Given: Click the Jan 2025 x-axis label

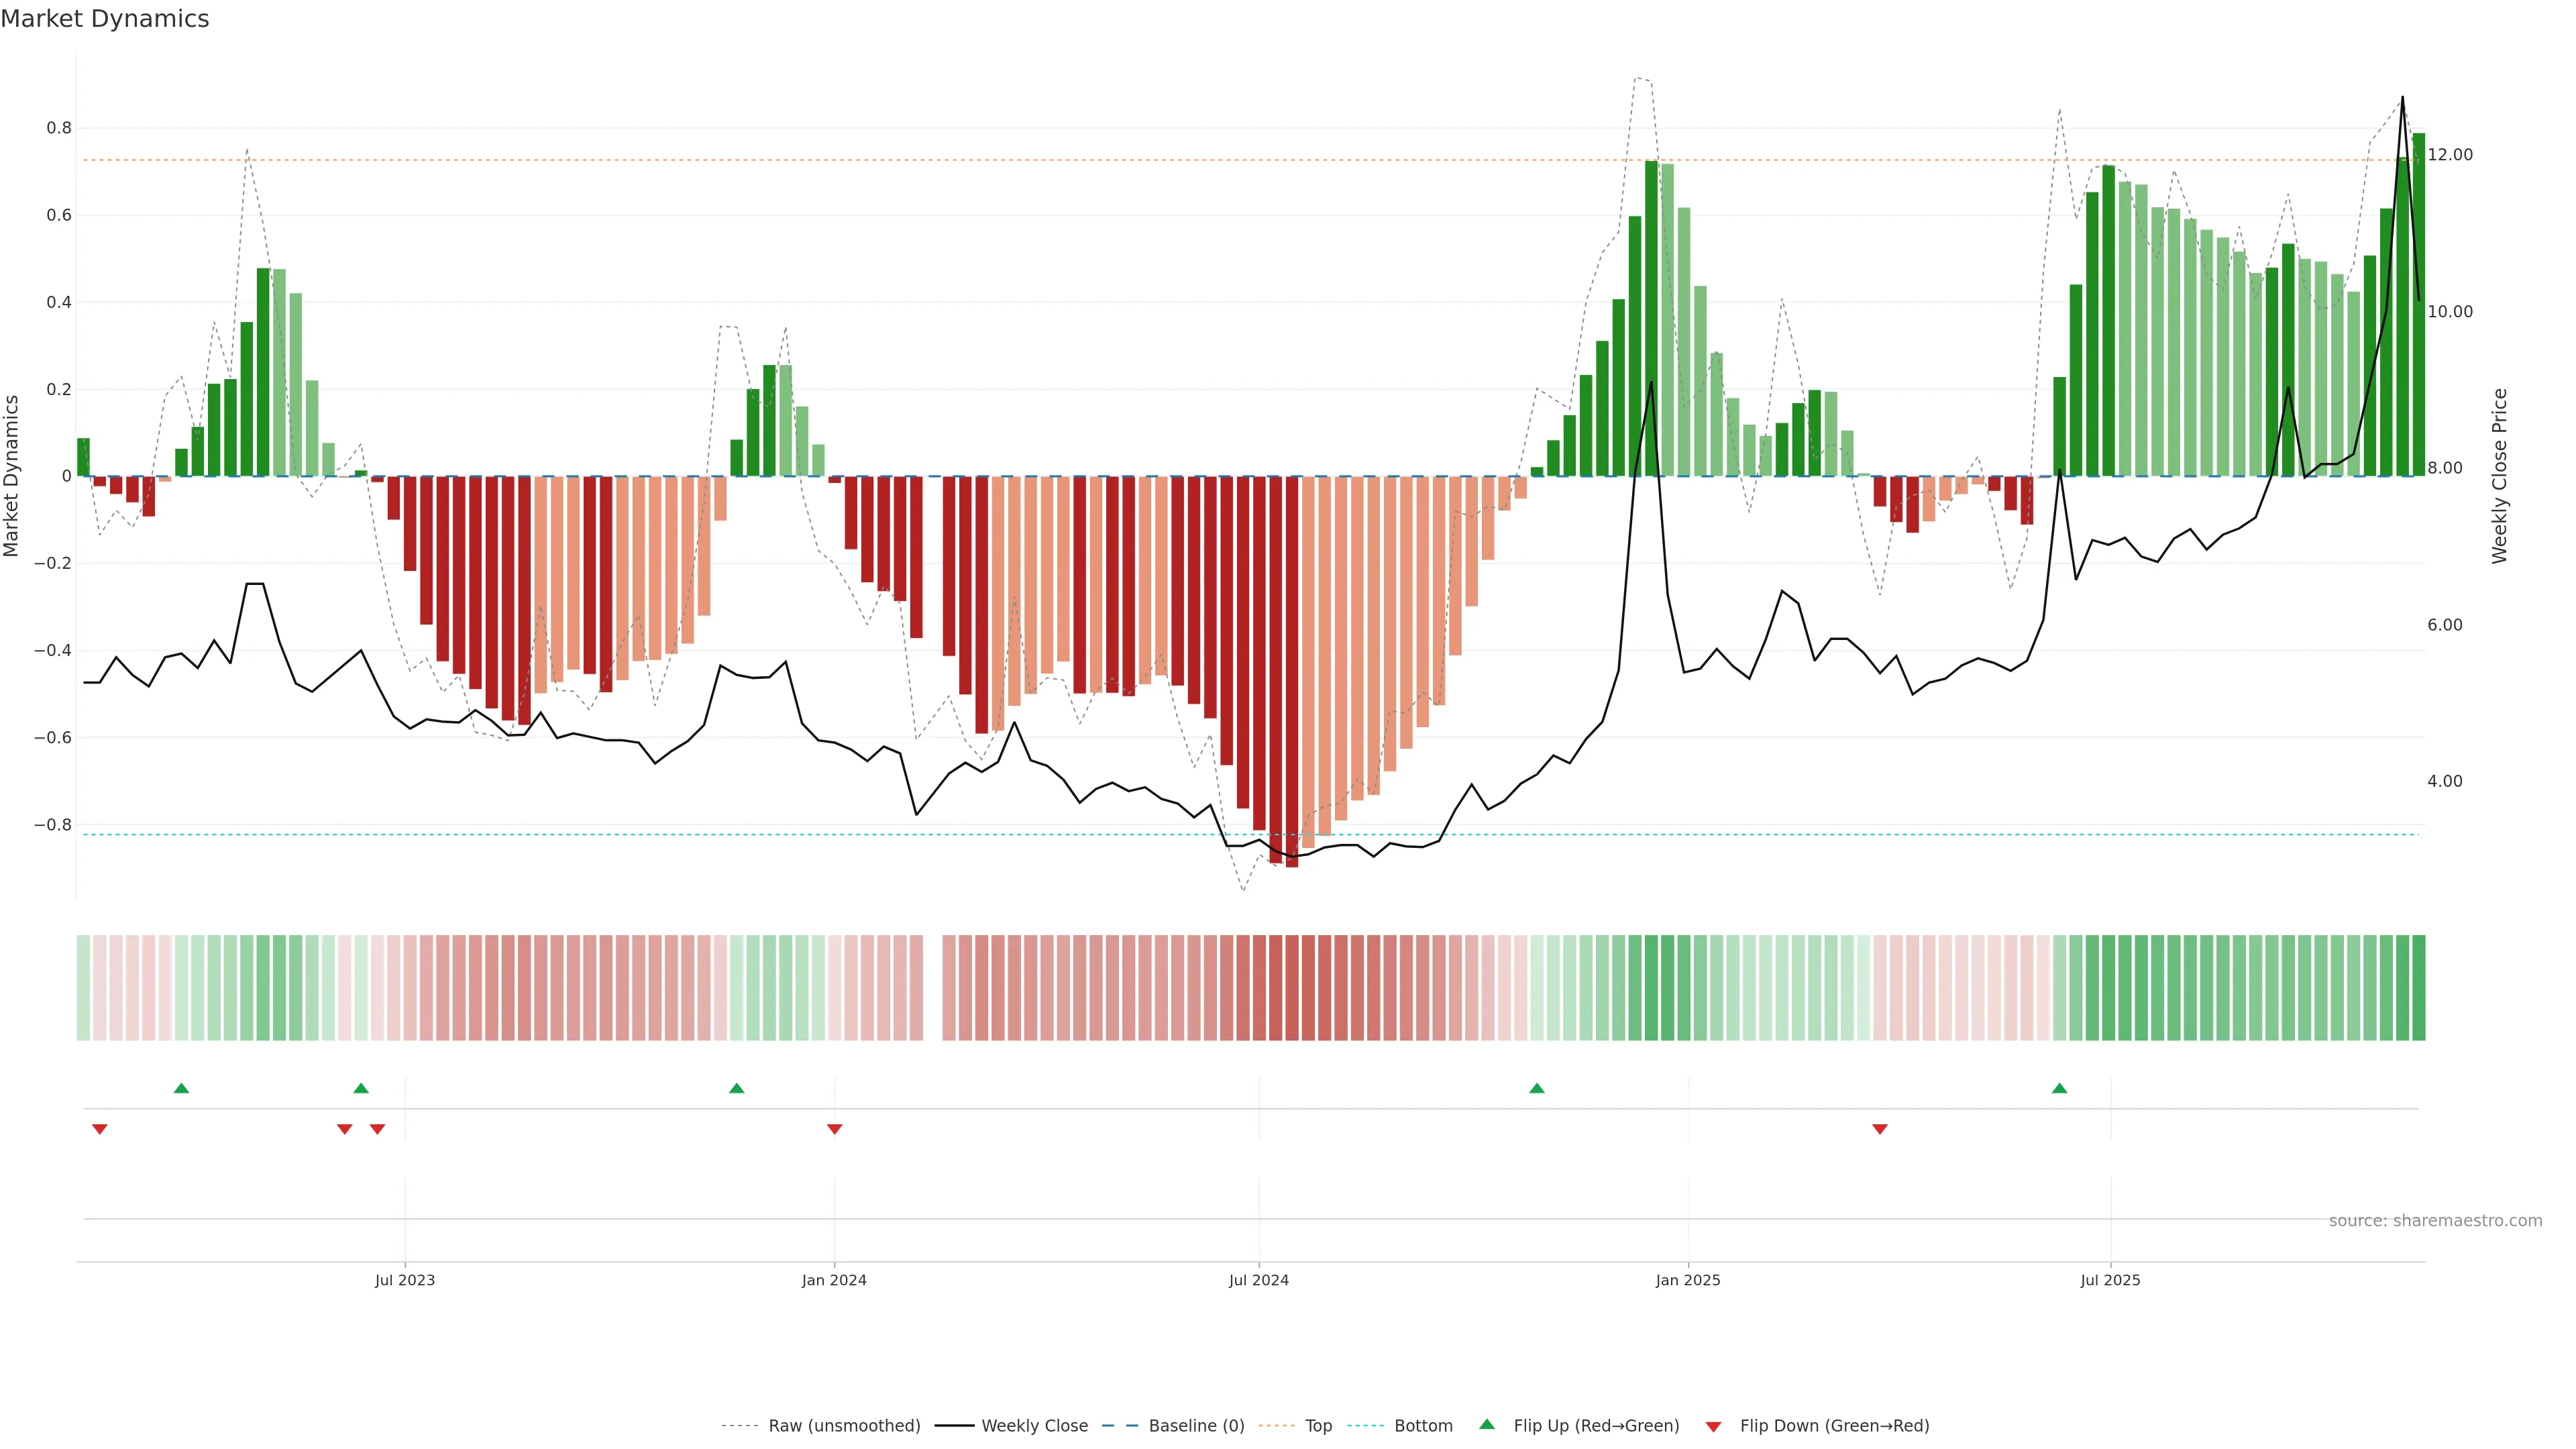Looking at the screenshot, I should coord(1687,1280).
